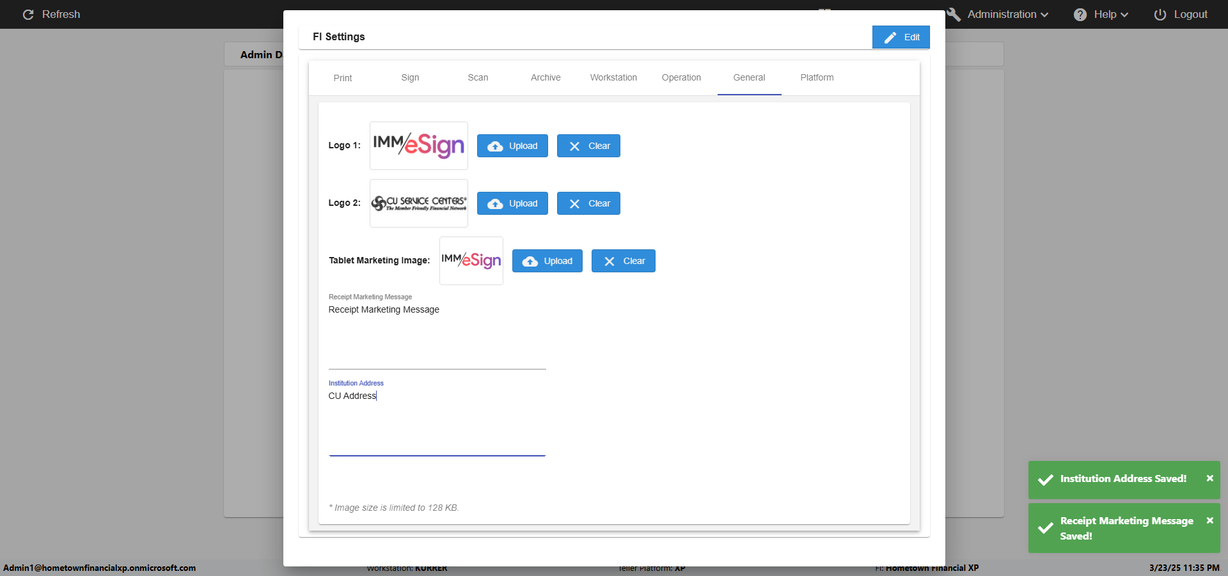Click the Logout power icon
Viewport: 1228px width, 576px height.
(1160, 14)
